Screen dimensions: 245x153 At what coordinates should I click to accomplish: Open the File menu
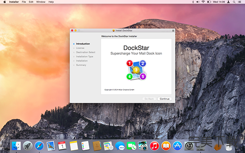click(24, 2)
